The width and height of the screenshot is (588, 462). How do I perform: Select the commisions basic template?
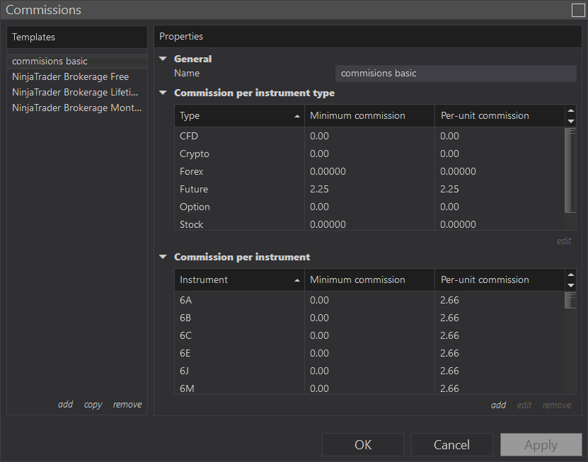pyautogui.click(x=50, y=62)
